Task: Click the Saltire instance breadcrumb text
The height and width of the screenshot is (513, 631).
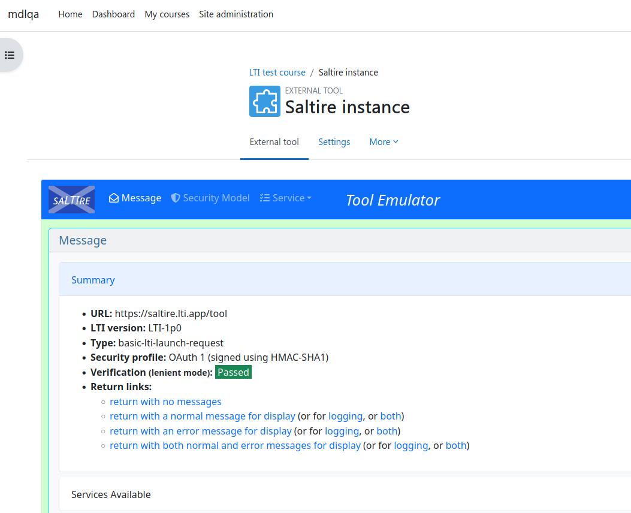Action: click(348, 73)
